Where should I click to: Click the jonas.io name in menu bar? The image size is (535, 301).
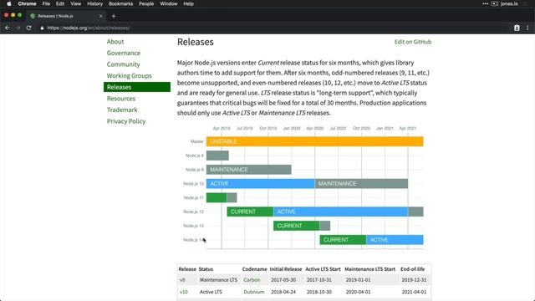click(509, 3)
